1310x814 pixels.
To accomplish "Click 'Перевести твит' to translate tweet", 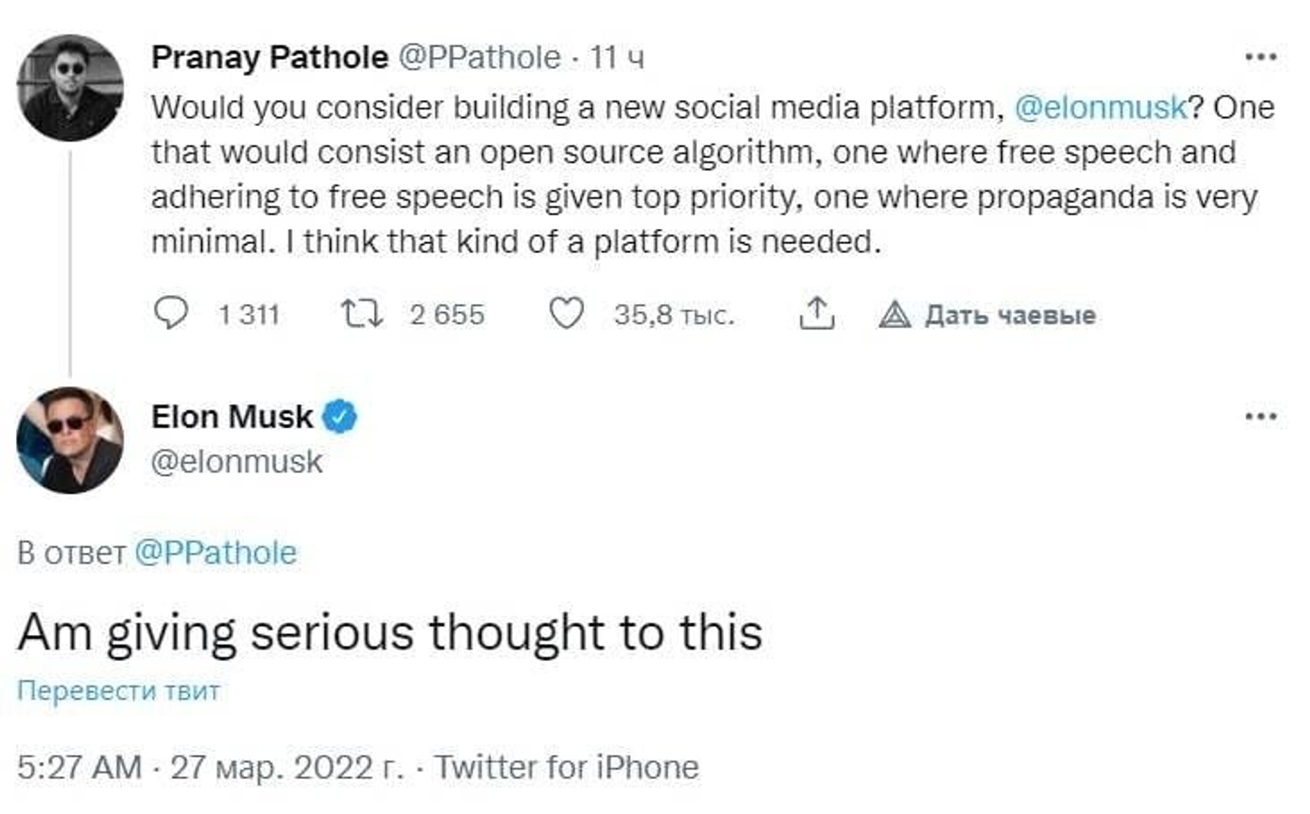I will [119, 690].
